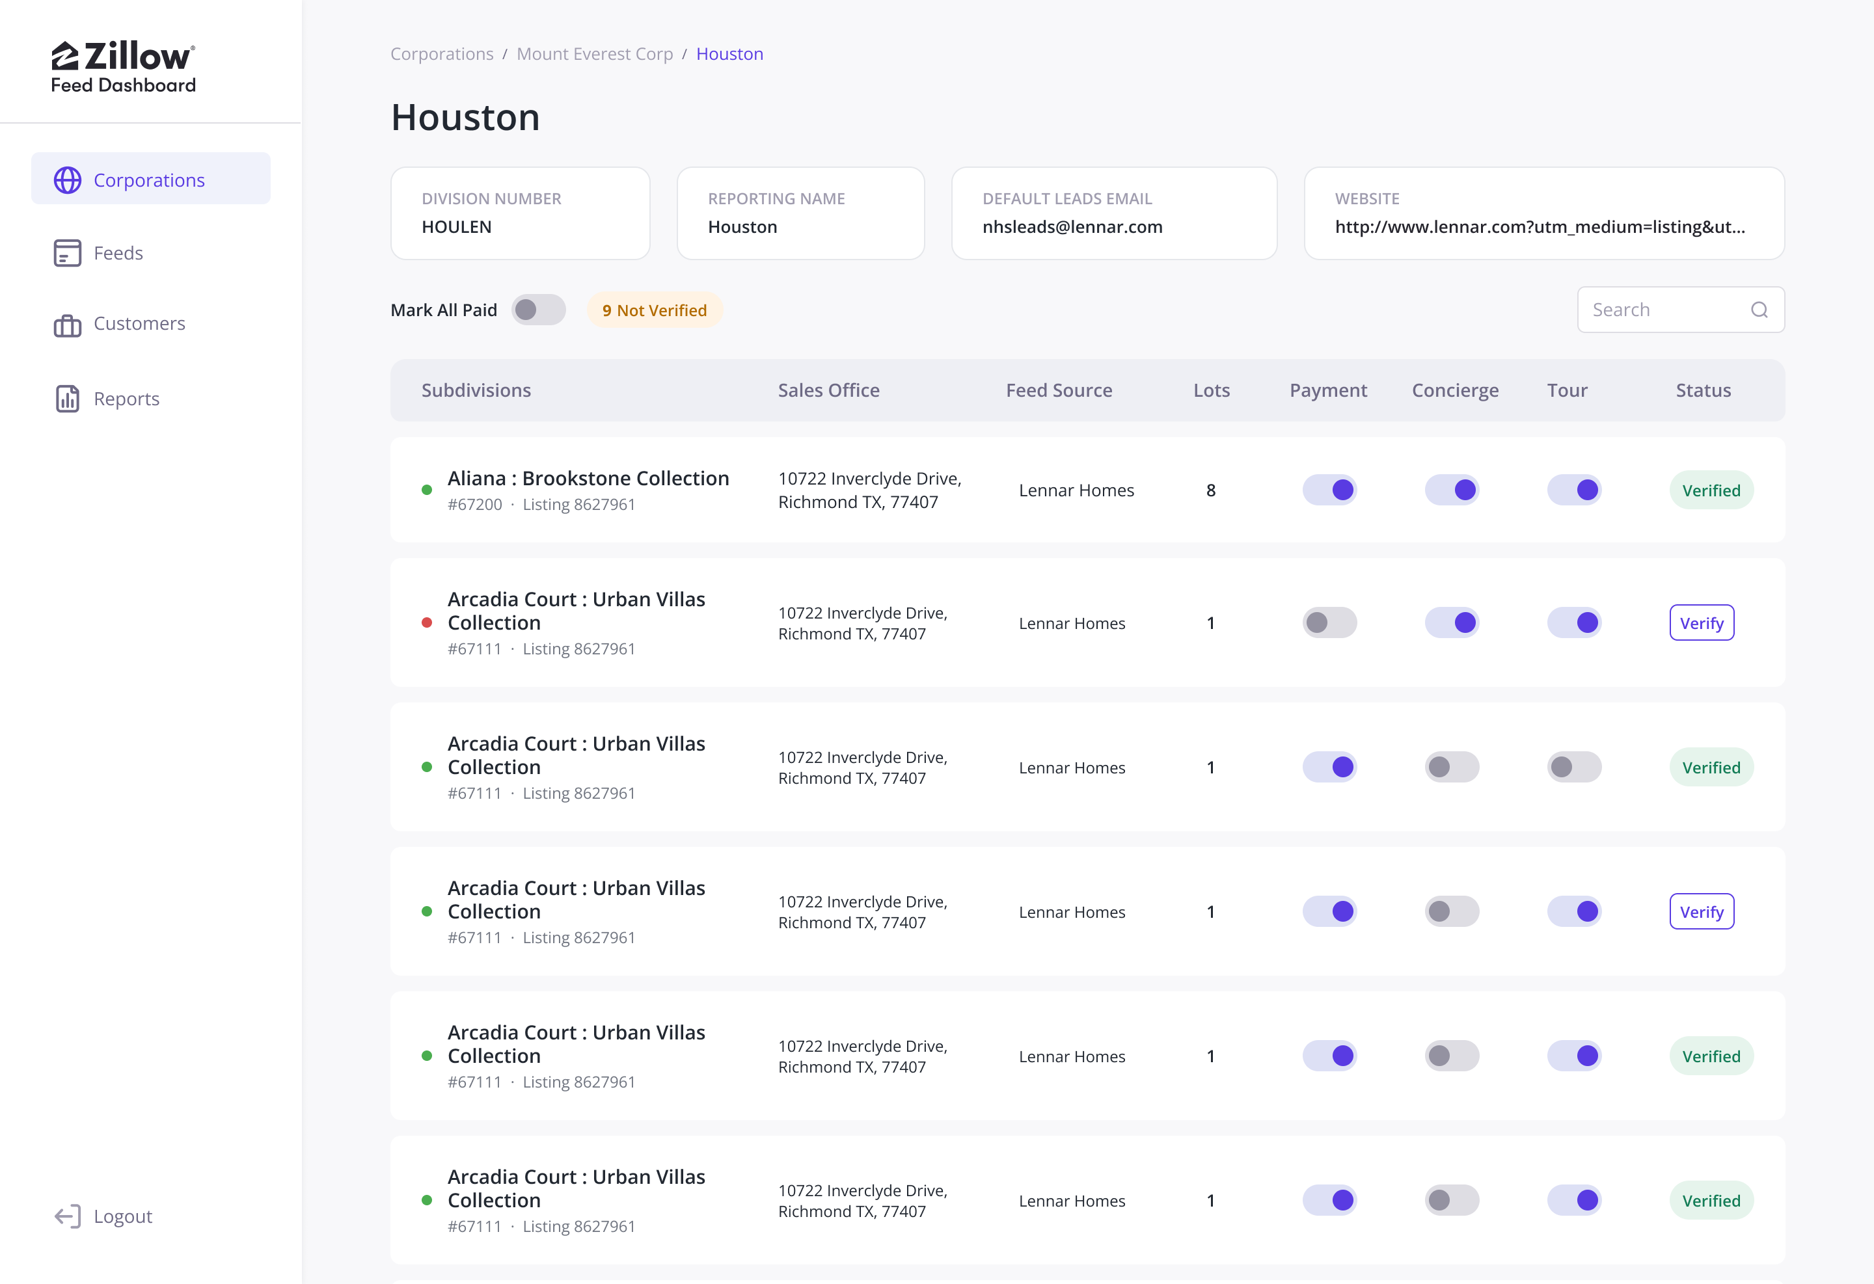Go to Corporations in the breadcrumb
This screenshot has height=1284, width=1874.
pos(442,54)
